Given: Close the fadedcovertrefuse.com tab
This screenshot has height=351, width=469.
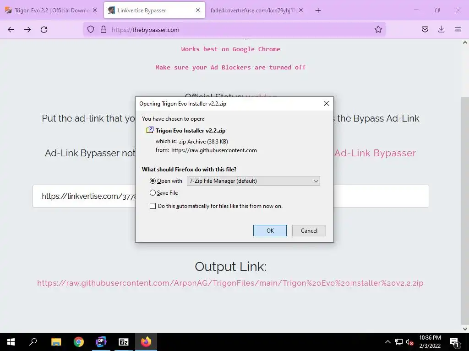Looking at the screenshot, I should (x=301, y=10).
